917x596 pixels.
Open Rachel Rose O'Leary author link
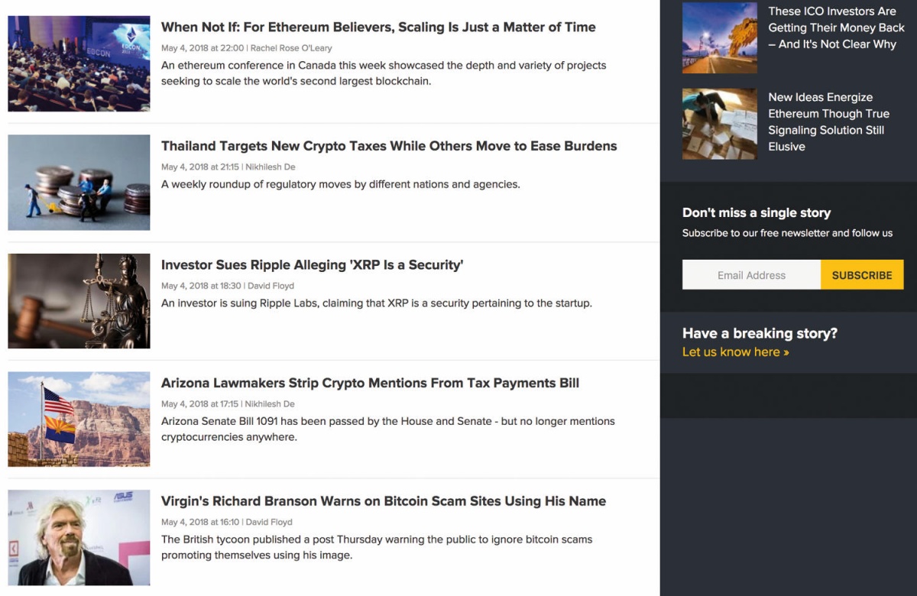291,48
